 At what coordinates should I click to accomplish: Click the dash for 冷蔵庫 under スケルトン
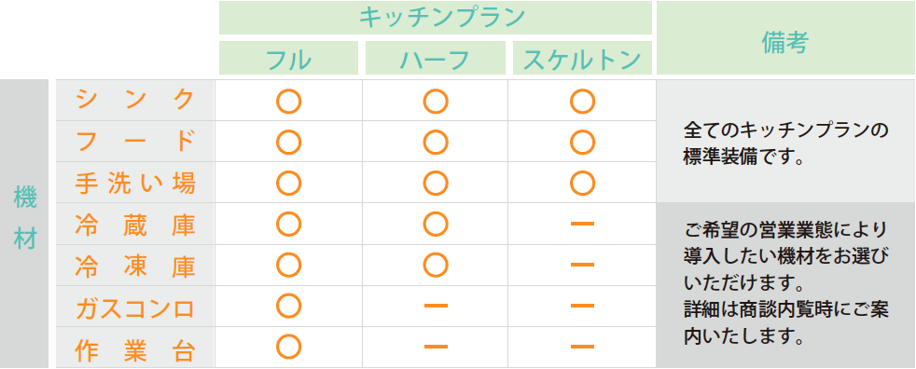click(x=582, y=224)
